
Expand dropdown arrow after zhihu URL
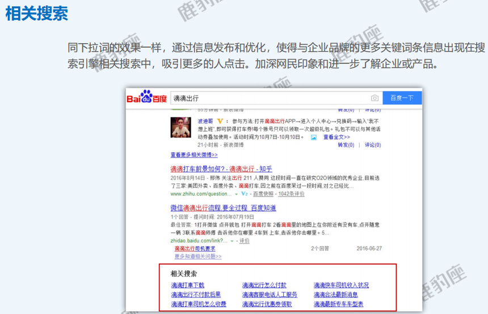tap(236, 194)
